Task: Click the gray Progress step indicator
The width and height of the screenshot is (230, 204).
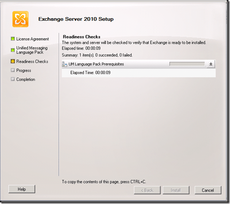Action: click(13, 70)
